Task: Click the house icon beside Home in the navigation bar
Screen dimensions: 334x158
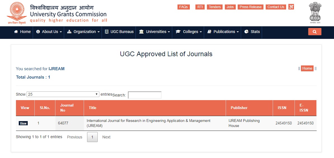Action: (x=16, y=32)
